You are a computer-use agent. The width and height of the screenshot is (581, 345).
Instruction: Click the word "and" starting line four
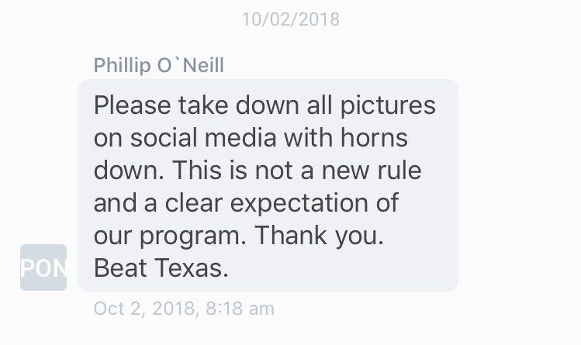point(115,203)
